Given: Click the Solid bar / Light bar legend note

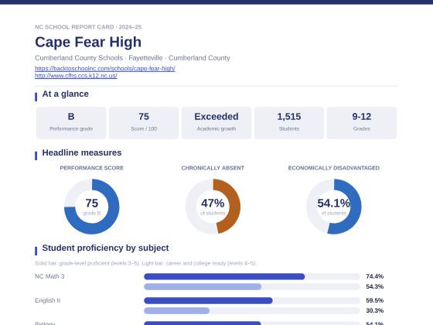Looking at the screenshot, I should (x=145, y=263).
